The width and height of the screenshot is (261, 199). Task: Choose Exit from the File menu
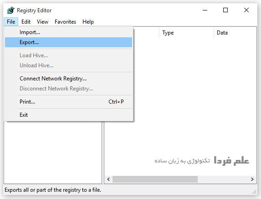[68, 115]
